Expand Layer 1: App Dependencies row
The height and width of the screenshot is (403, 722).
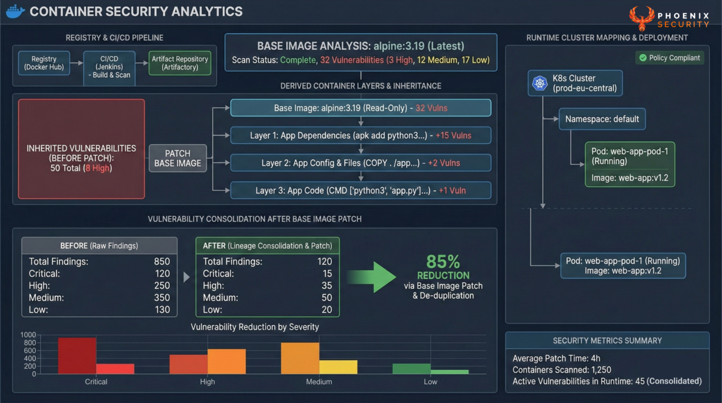coord(360,135)
